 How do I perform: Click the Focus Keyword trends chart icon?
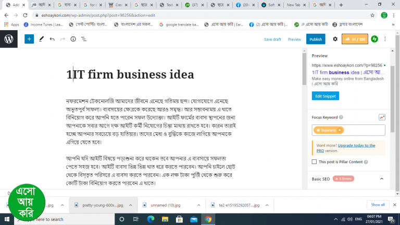tap(382, 117)
